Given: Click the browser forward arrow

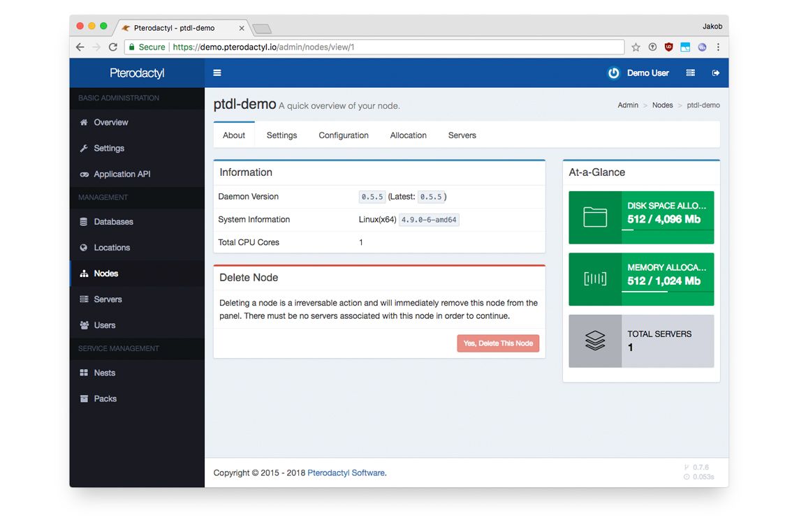Looking at the screenshot, I should click(x=96, y=47).
